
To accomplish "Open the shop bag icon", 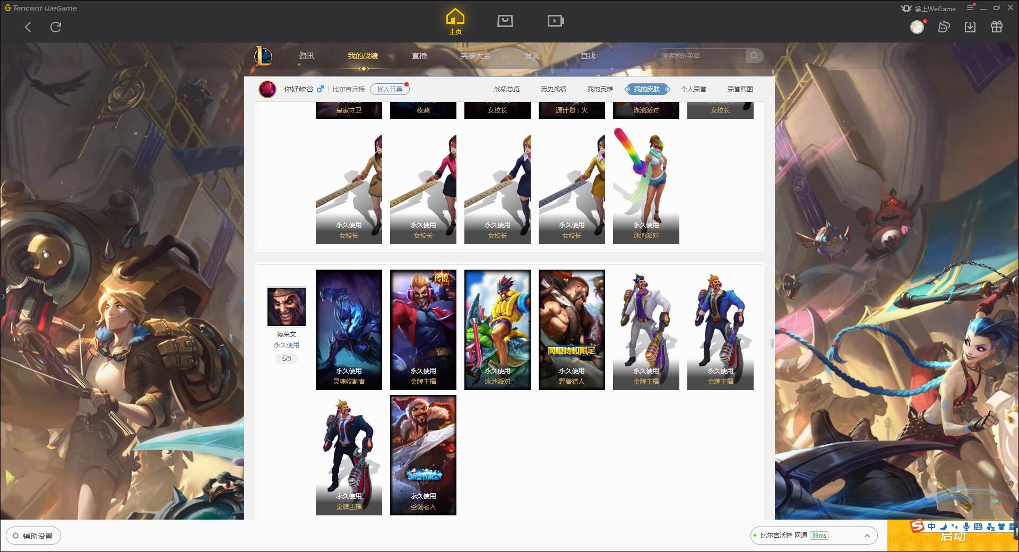I will 505,21.
